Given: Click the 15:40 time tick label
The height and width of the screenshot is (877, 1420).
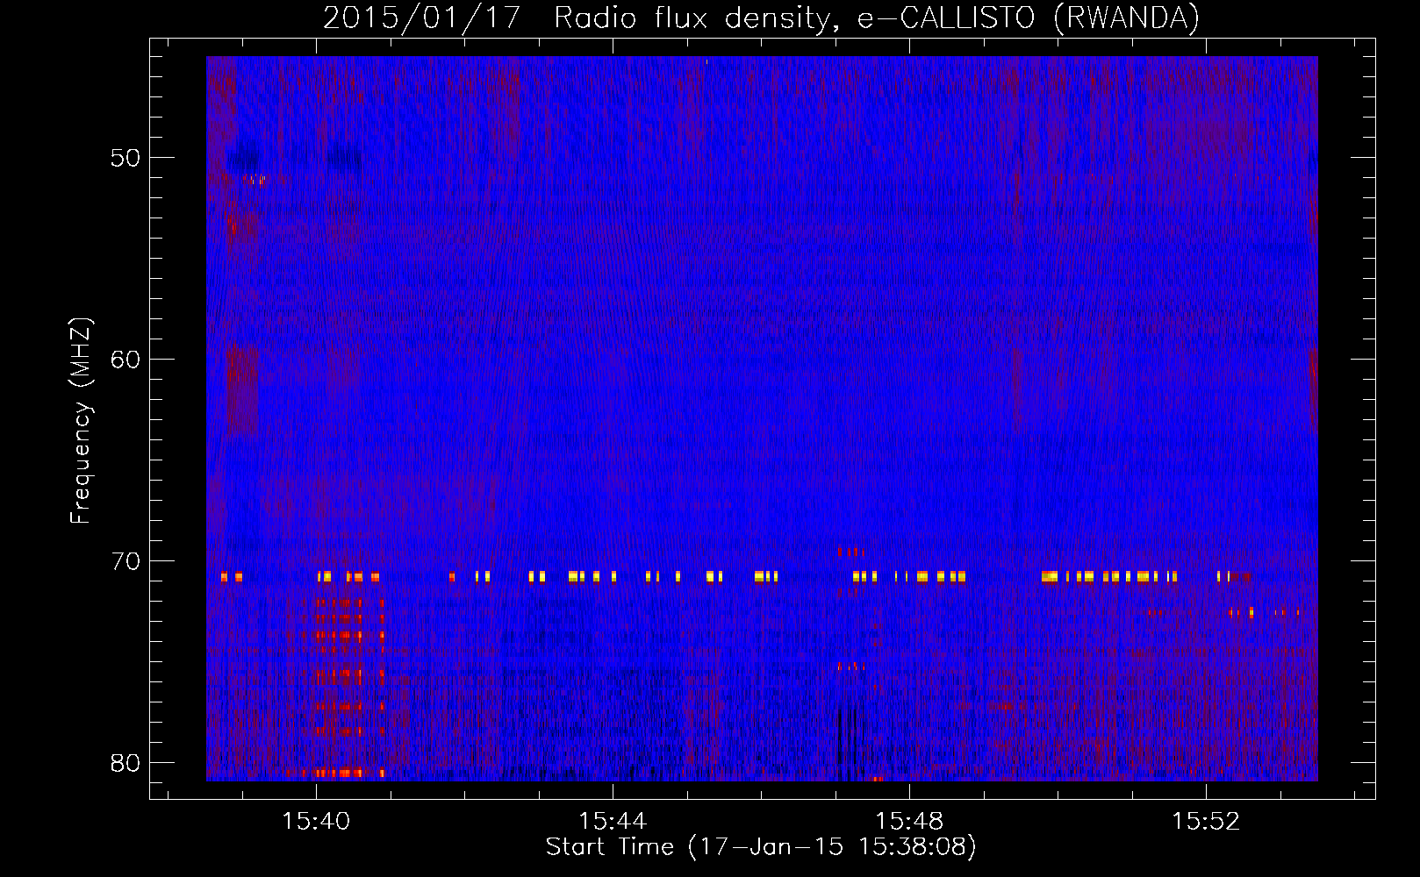Looking at the screenshot, I should coord(316,821).
